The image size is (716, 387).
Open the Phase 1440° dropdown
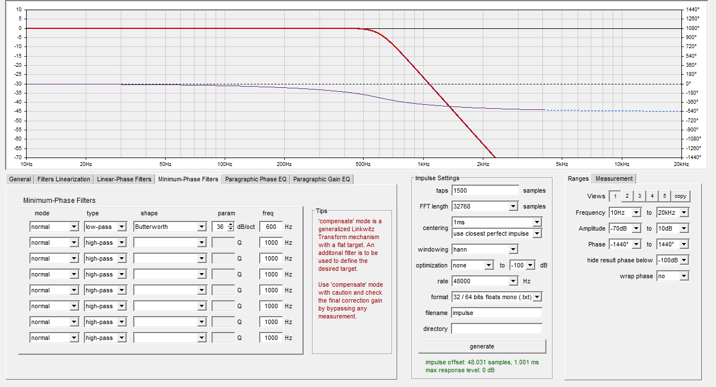[x=672, y=244]
